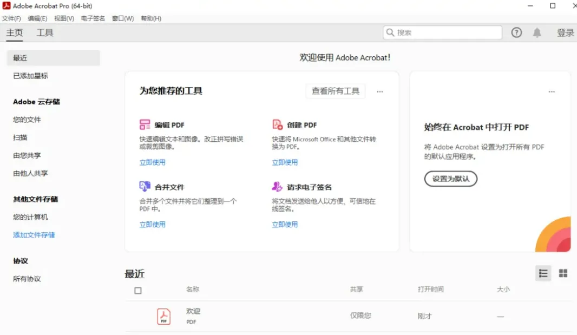Open the notifications bell icon
The width and height of the screenshot is (577, 335).
pos(537,33)
